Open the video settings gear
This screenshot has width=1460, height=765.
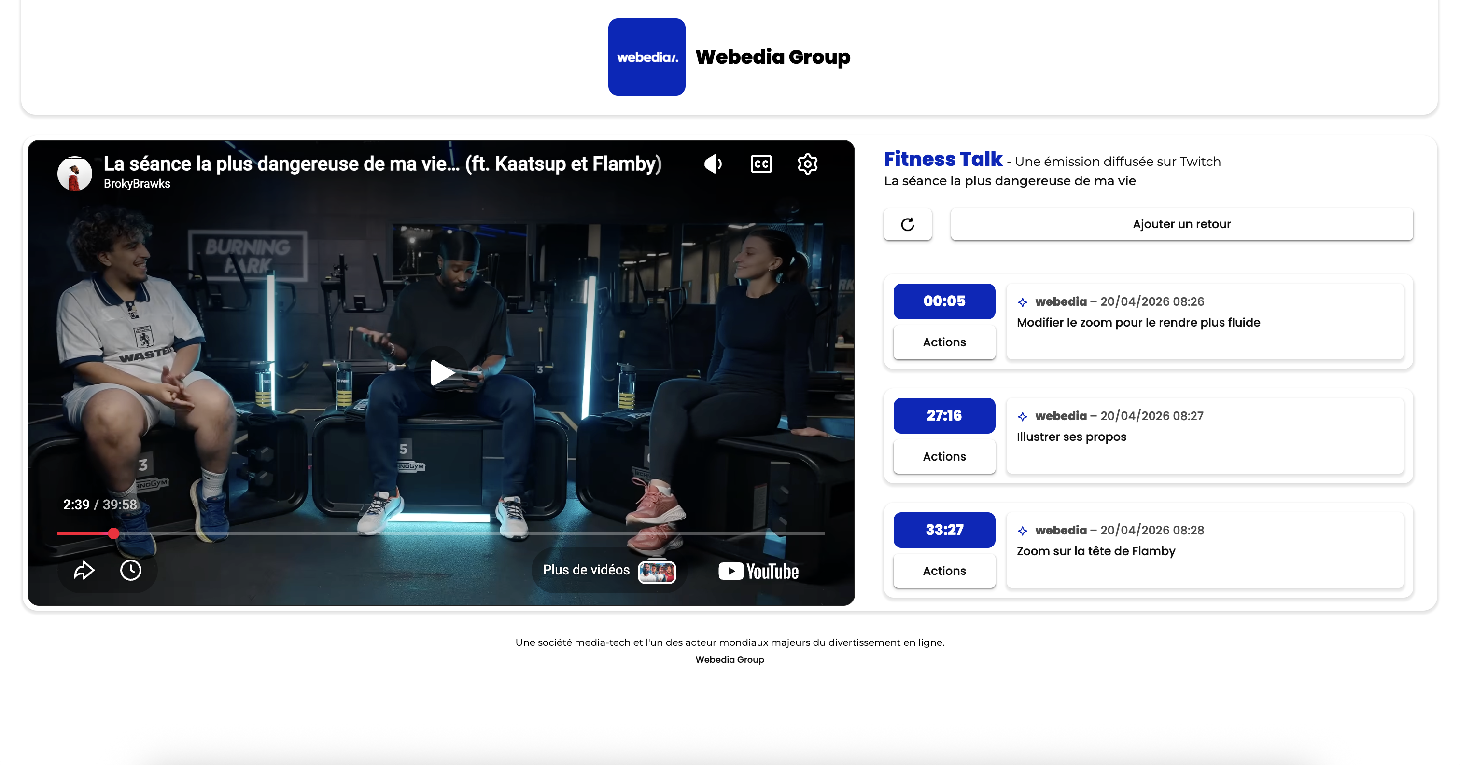point(807,164)
